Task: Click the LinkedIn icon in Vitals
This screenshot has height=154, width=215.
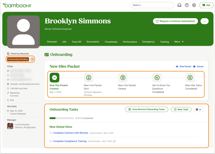Action: (x=8, y=84)
